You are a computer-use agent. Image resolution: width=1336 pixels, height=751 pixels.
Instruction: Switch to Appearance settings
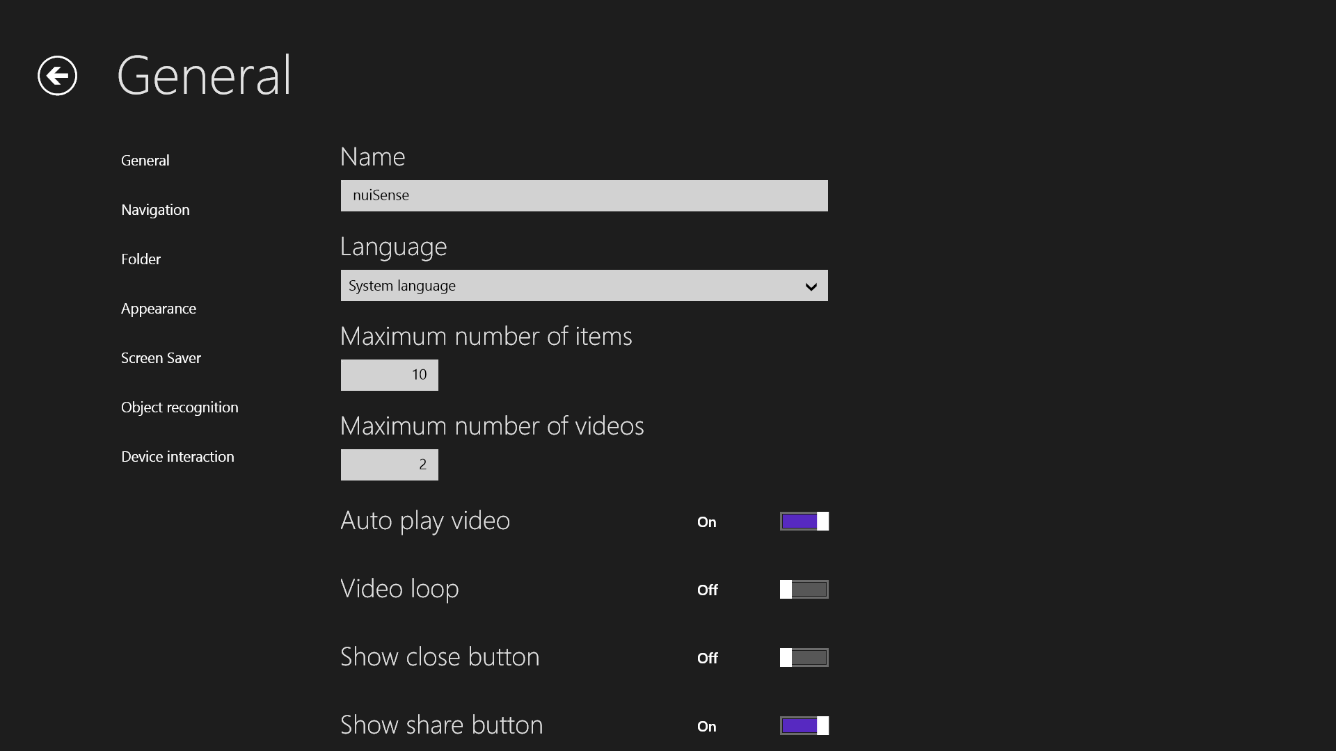[159, 309]
